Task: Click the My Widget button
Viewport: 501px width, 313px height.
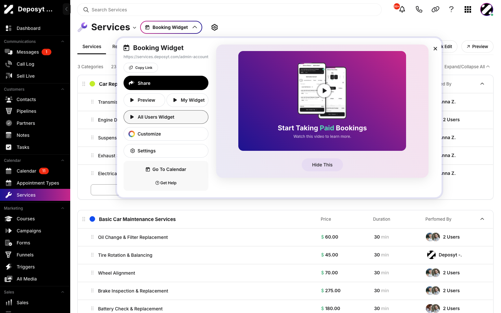Action: [187, 100]
